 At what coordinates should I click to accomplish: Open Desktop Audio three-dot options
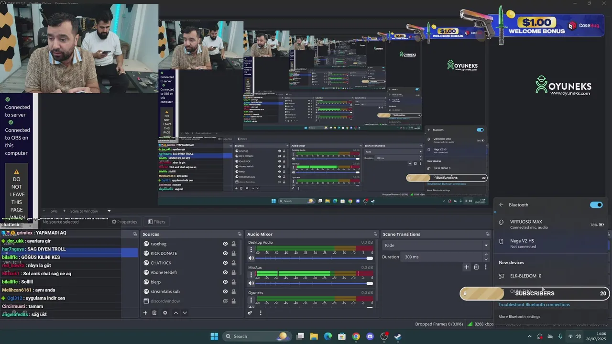pos(251,250)
